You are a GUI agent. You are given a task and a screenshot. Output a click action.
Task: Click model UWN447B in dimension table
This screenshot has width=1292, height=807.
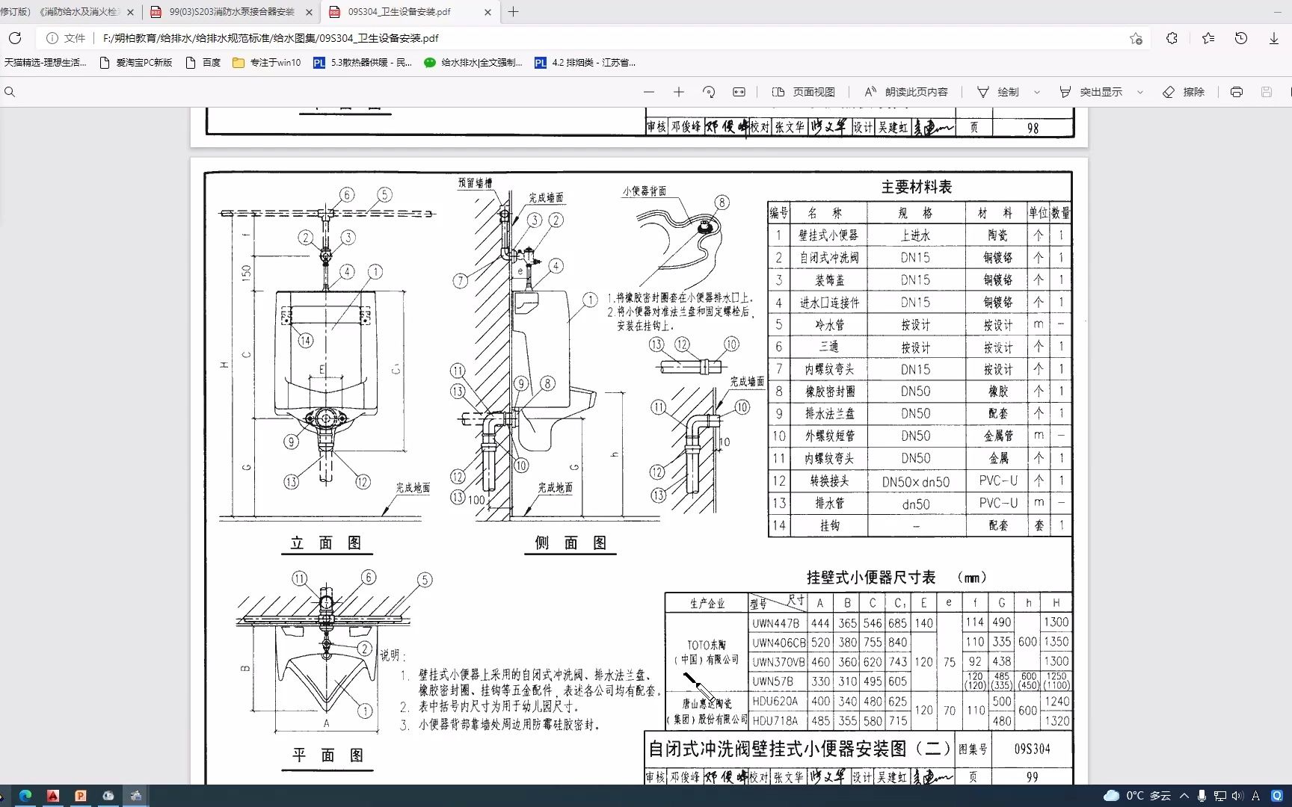coord(776,623)
